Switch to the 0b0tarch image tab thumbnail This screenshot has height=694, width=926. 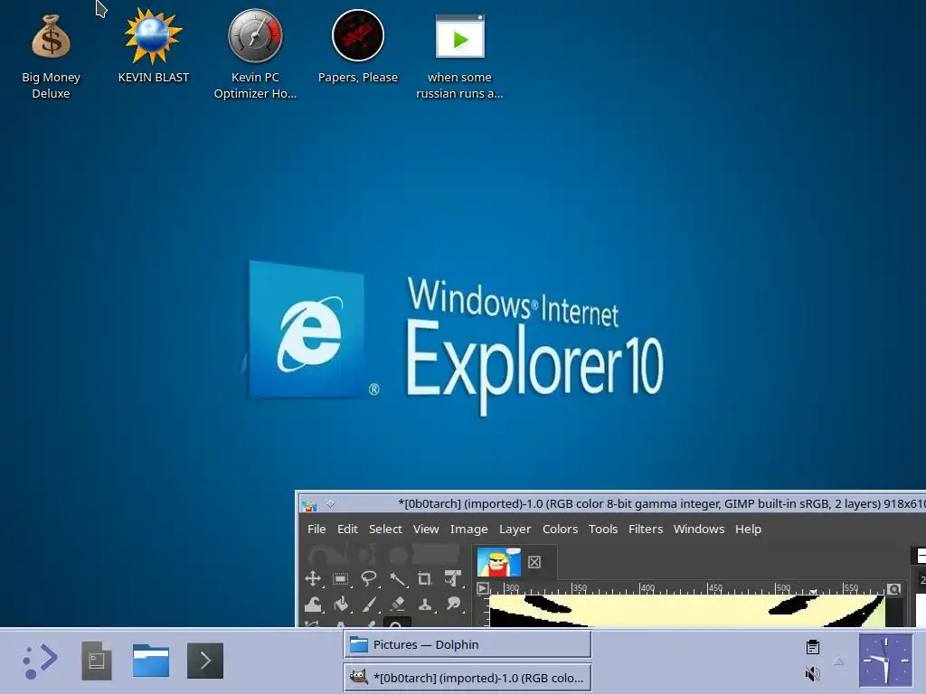[x=499, y=562]
